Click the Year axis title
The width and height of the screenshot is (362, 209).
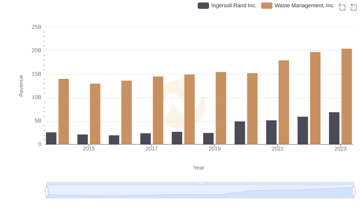tap(199, 168)
